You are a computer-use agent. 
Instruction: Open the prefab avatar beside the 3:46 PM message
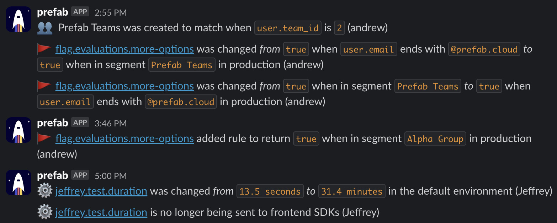click(18, 130)
